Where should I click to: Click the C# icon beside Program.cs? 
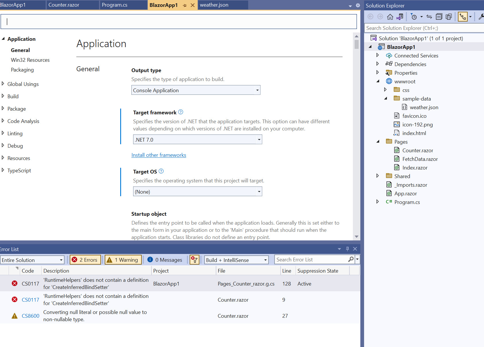(389, 202)
